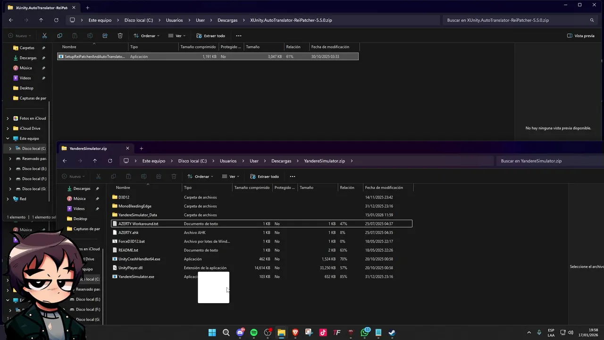This screenshot has height=340, width=604.
Task: Select AZERTY.ahk file
Action: 262,232
